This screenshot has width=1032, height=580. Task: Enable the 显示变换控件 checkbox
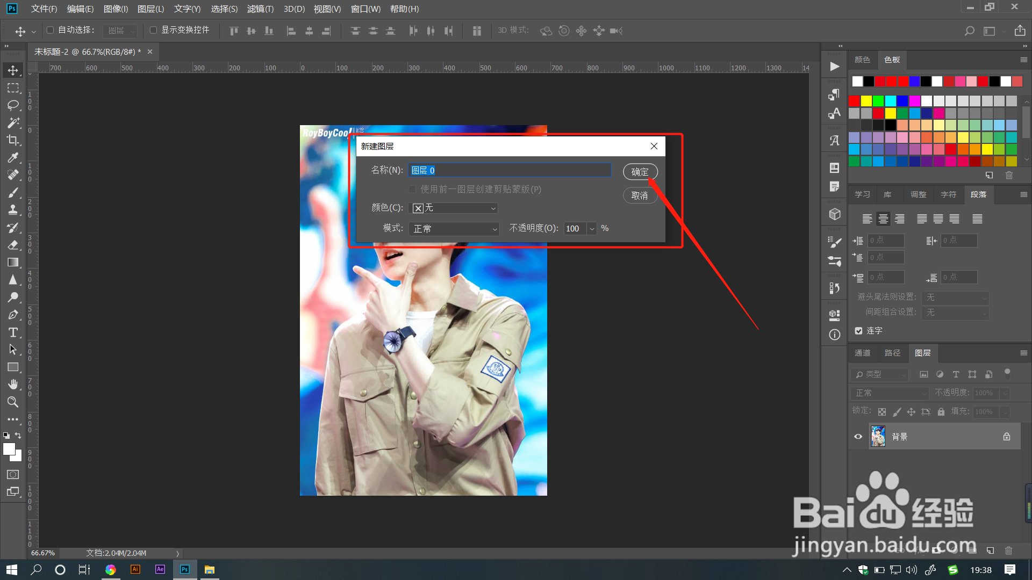coord(153,30)
